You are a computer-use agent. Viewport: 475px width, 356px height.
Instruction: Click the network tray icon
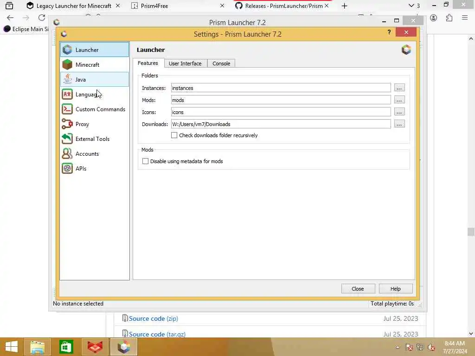420,347
